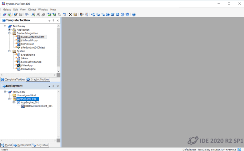This screenshot has width=244, height=151.
Task: Open the Edit menu
Action: [x=15, y=9]
